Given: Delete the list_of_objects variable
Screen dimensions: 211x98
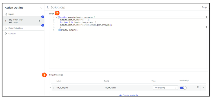Looking at the screenshot, I should (x=198, y=87).
